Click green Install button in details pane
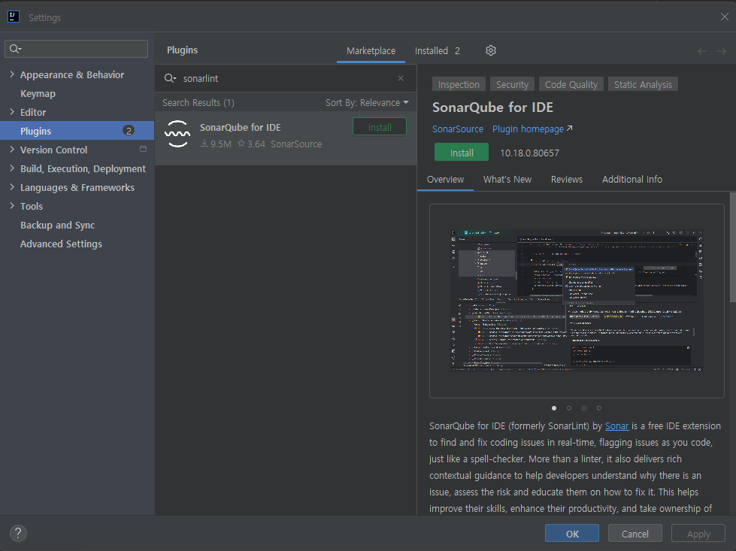This screenshot has height=551, width=736. (462, 153)
